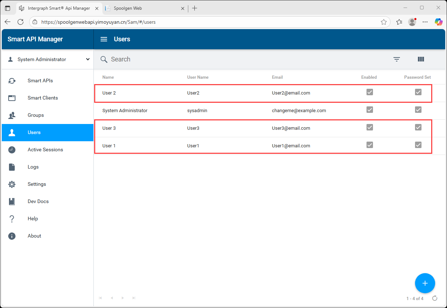The height and width of the screenshot is (308, 447).
Task: Toggle the Enabled checkbox for User 2
Action: [x=369, y=92]
